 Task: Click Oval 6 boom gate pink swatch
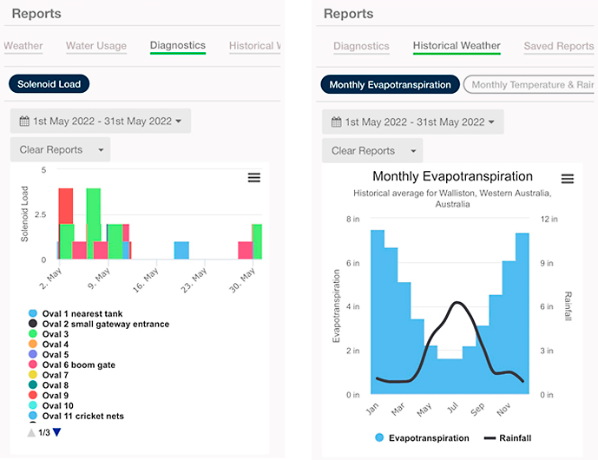[x=33, y=365]
